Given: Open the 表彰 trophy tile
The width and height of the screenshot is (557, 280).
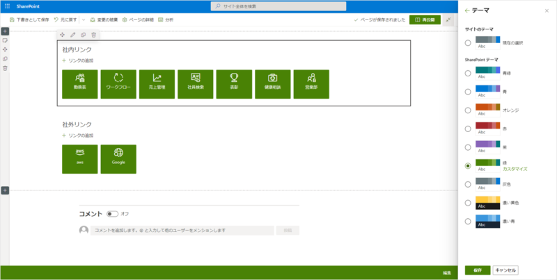Looking at the screenshot, I should pos(233,83).
